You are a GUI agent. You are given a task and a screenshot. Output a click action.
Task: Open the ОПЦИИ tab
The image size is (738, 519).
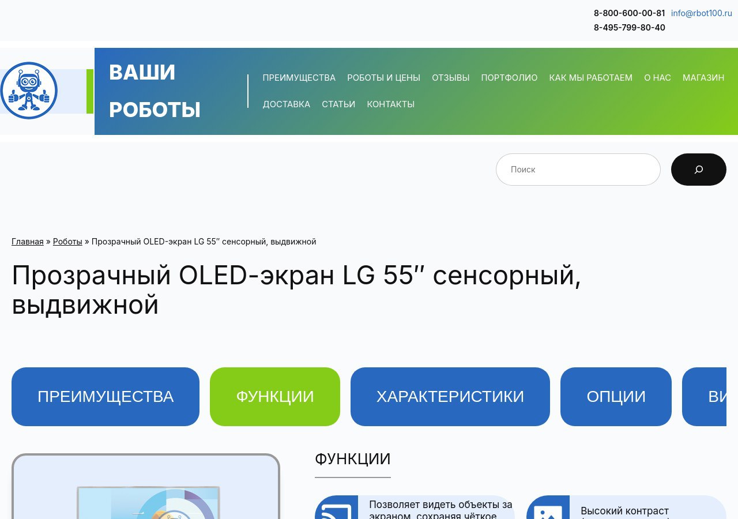point(616,397)
